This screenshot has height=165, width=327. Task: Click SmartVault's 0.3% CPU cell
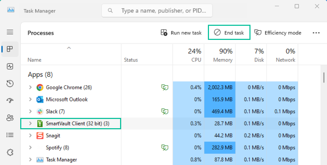click(x=188, y=124)
